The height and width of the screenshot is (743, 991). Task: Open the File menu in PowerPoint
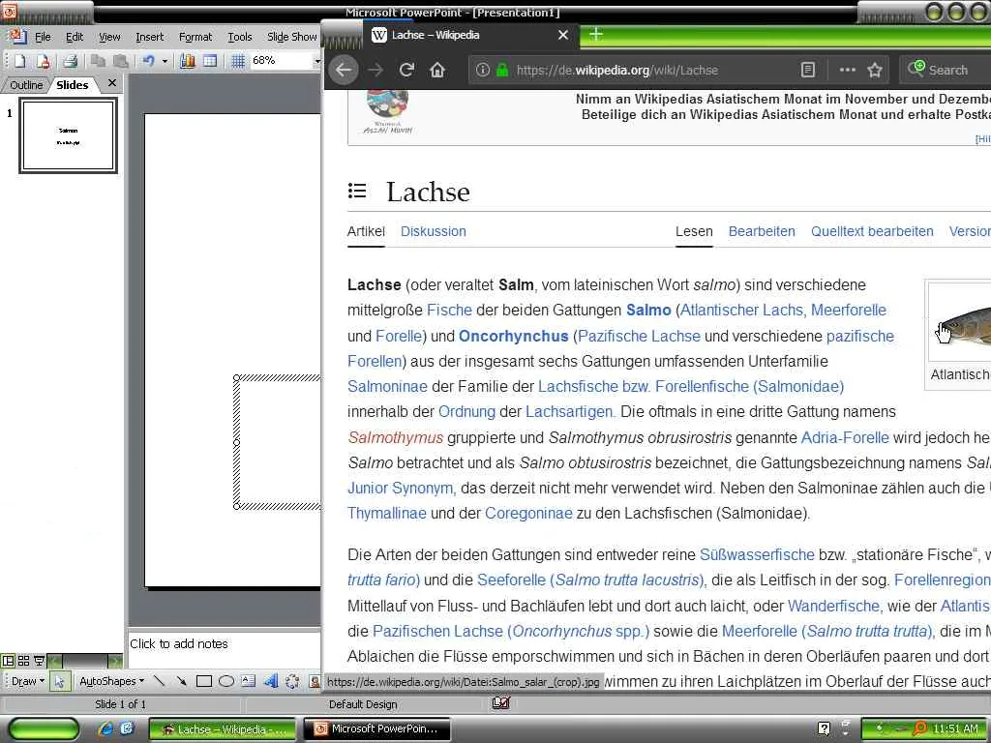[43, 37]
